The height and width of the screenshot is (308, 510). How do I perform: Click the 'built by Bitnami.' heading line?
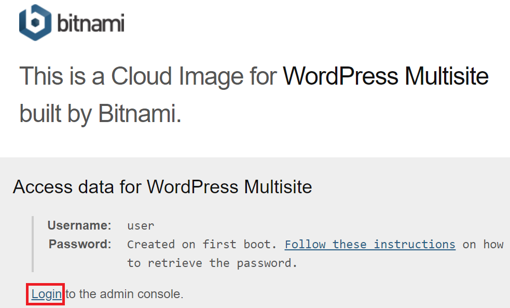100,114
